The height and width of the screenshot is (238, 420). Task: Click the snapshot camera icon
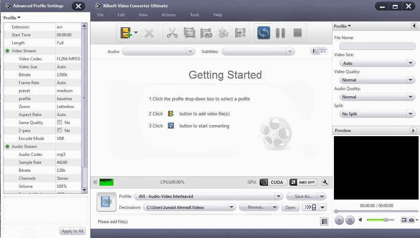point(411,220)
